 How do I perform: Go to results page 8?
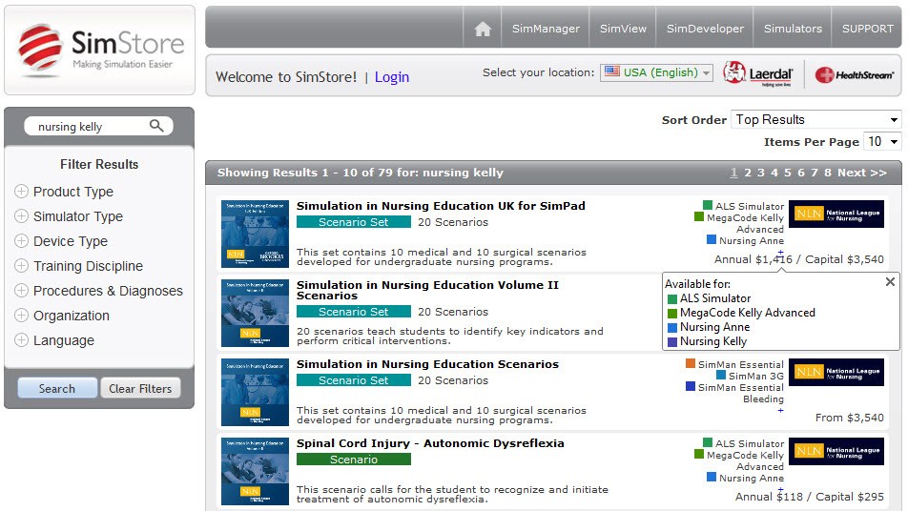coord(828,173)
